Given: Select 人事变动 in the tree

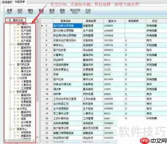Looking at the screenshot, I should click(26, 85).
